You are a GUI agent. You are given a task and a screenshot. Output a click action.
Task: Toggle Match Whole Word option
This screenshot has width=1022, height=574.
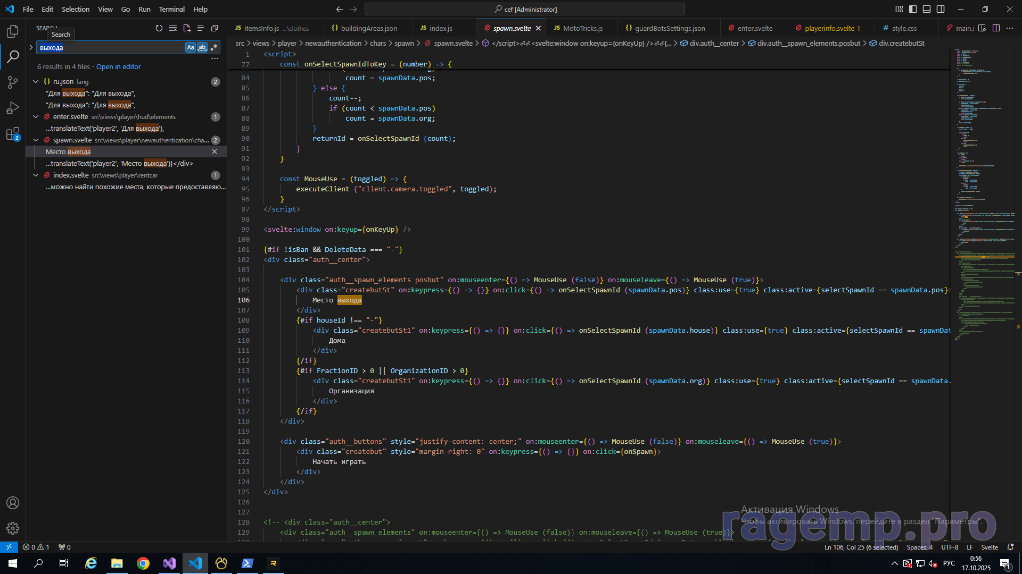point(202,47)
